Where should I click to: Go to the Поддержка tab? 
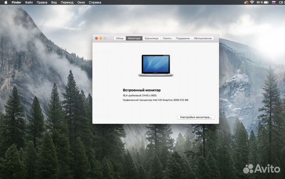click(x=182, y=38)
